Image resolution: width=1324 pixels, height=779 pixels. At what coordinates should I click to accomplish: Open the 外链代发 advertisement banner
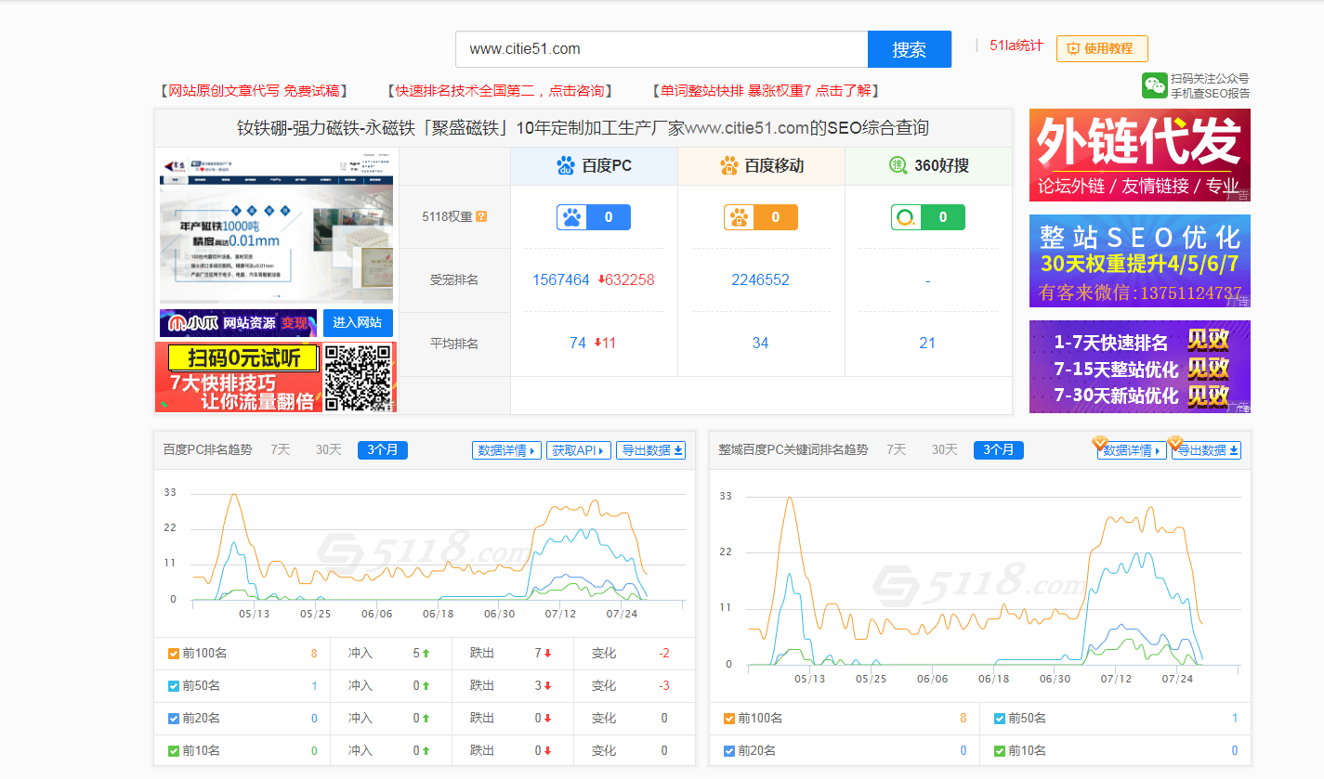[x=1140, y=155]
